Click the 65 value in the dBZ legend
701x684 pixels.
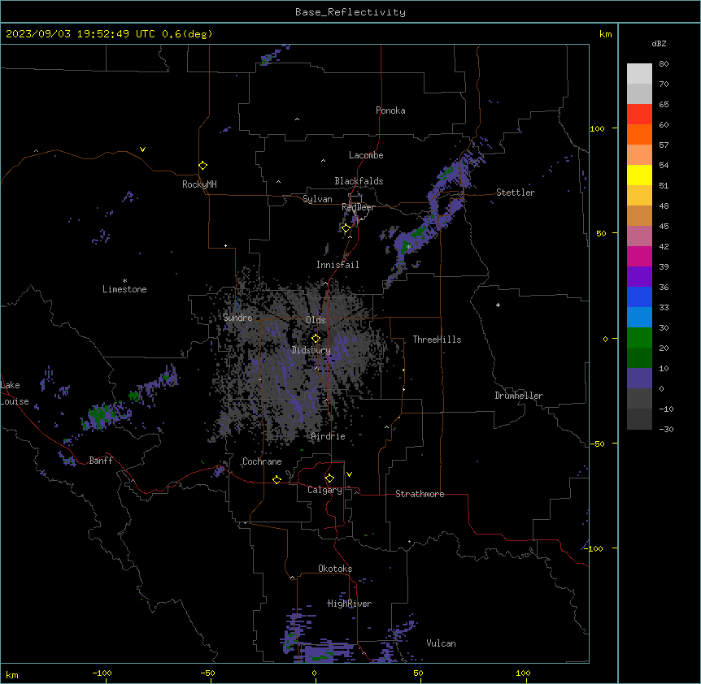(664, 105)
